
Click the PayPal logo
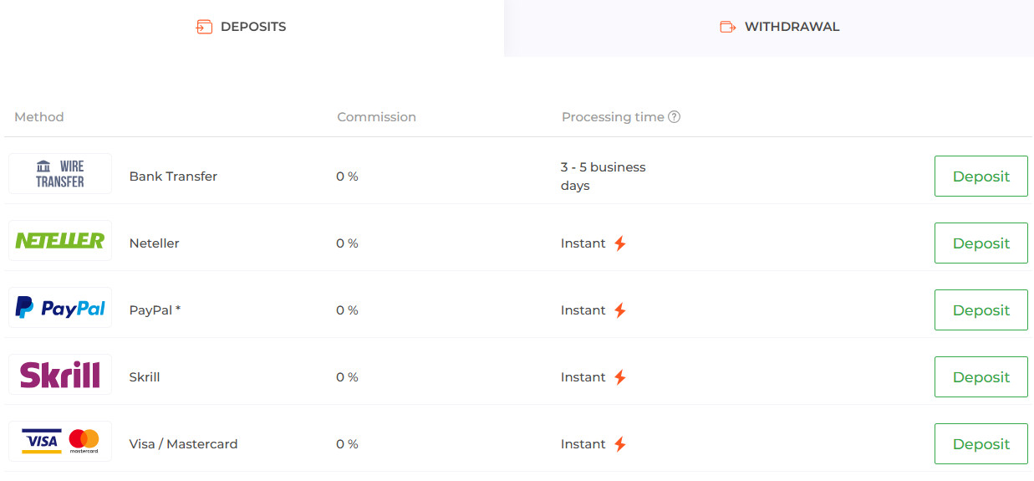(59, 308)
